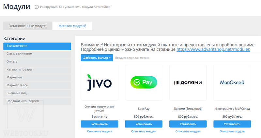
Task: Open Описание модуля for SberPay
Action: click(x=144, y=132)
